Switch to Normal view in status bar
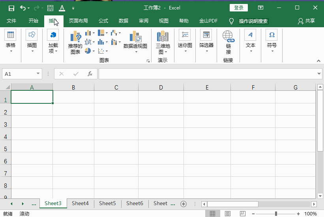The image size is (324, 217). [212, 213]
